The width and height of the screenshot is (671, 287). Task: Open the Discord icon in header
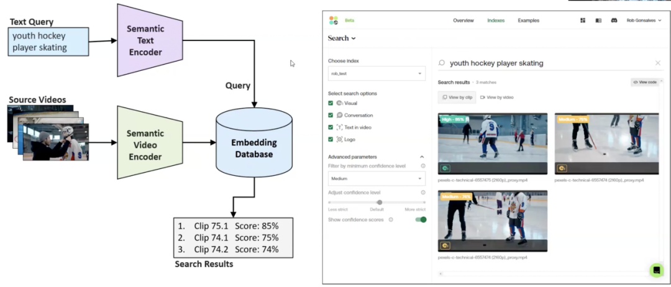[614, 20]
